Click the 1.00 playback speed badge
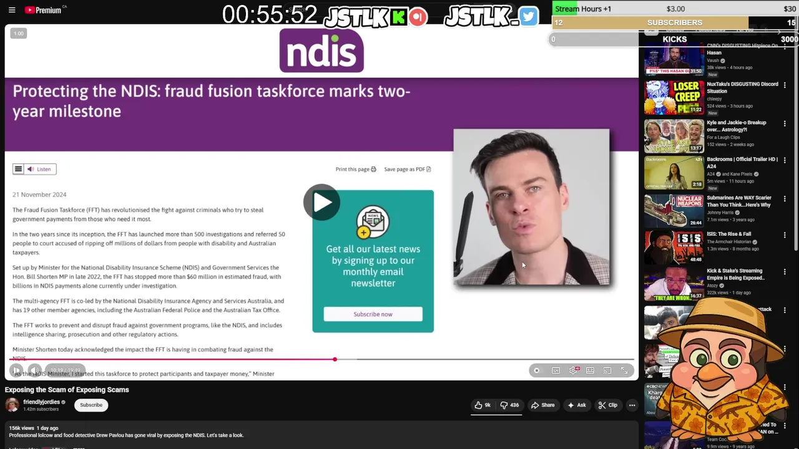The width and height of the screenshot is (799, 449). (x=18, y=33)
